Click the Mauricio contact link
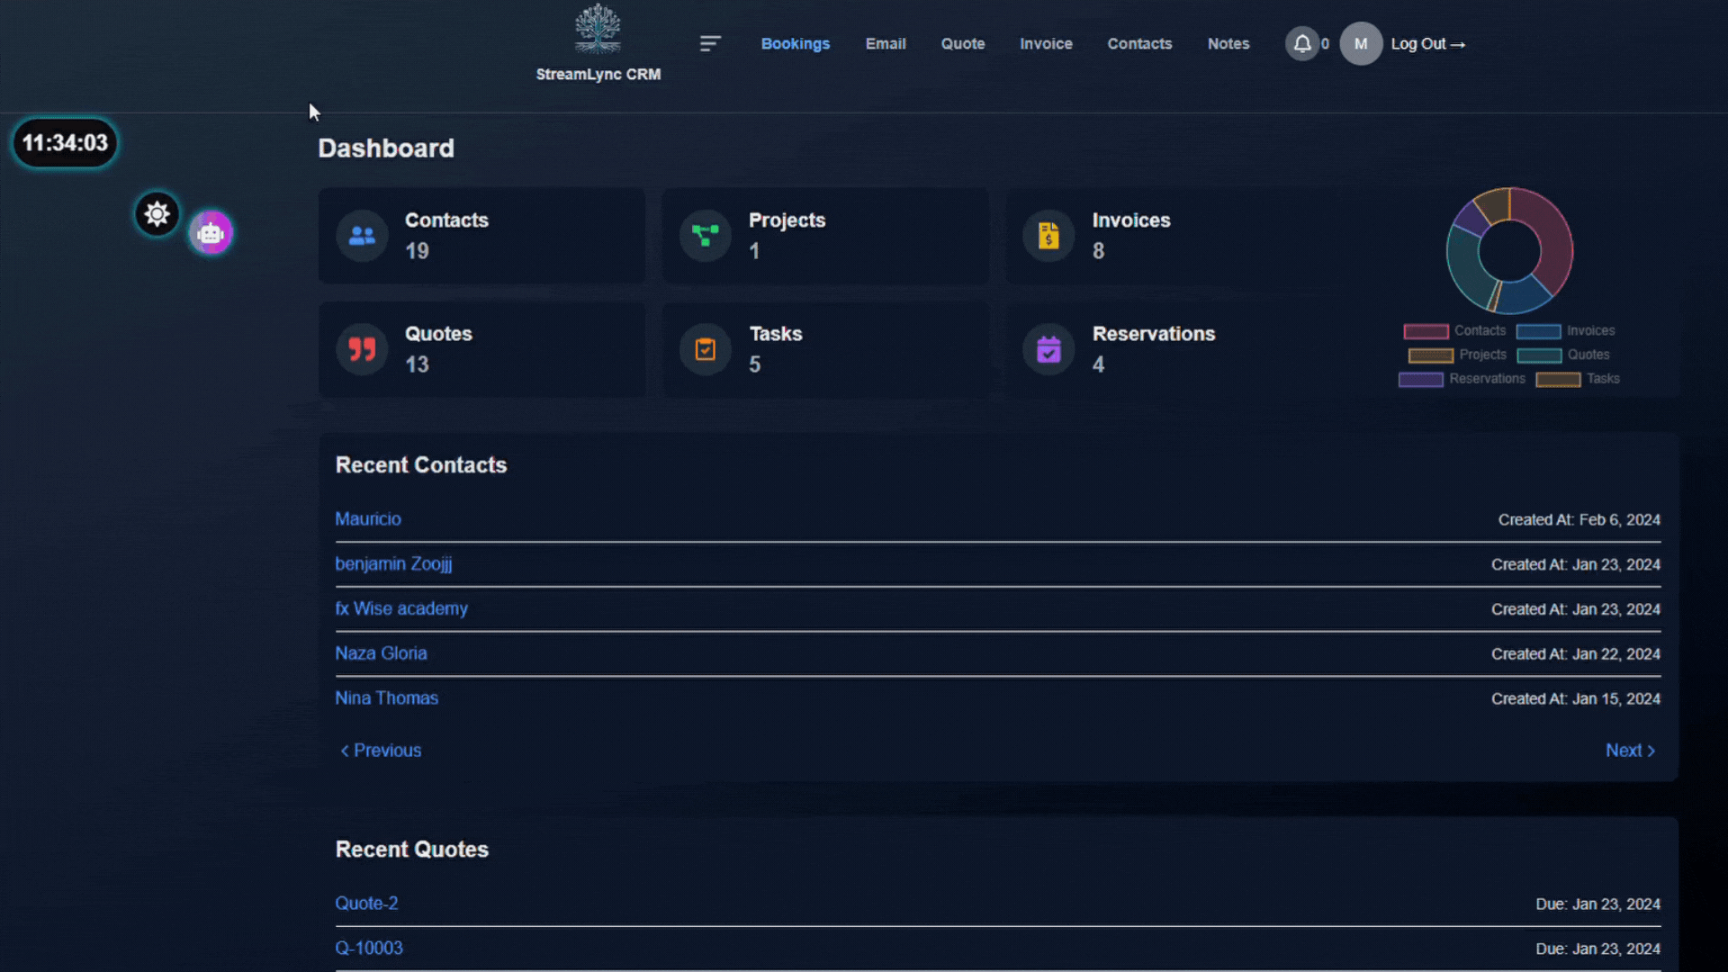The width and height of the screenshot is (1728, 972). coord(368,518)
